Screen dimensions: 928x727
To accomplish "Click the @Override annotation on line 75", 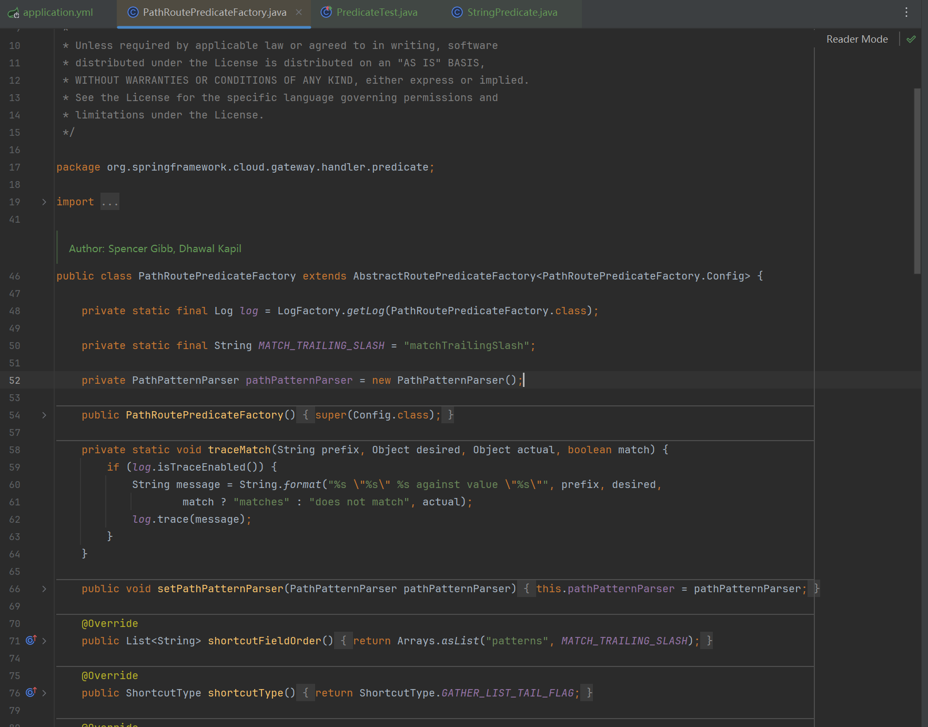I will coord(110,676).
